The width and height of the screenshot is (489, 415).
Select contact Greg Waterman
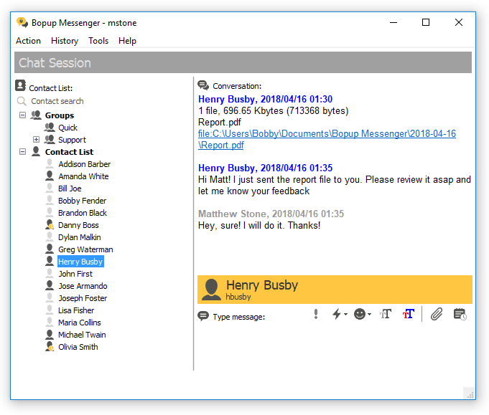[85, 249]
